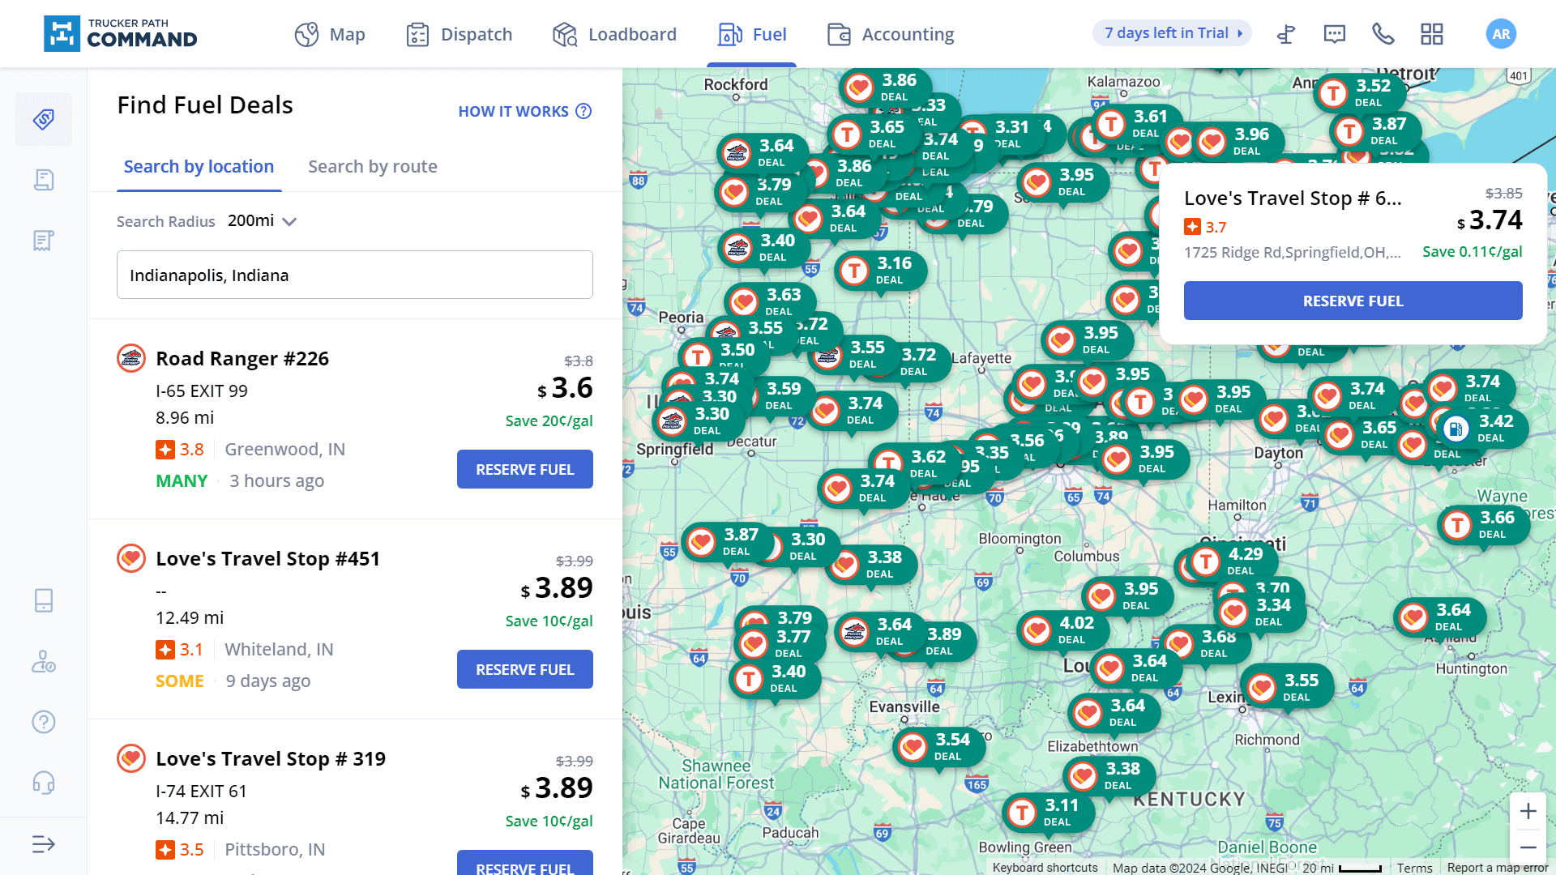Image resolution: width=1556 pixels, height=875 pixels.
Task: Open the Love's Travel Stop #451 listing title
Action: click(267, 558)
